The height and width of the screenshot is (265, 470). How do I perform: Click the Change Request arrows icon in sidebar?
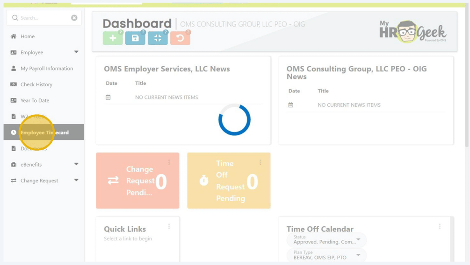pyautogui.click(x=14, y=181)
